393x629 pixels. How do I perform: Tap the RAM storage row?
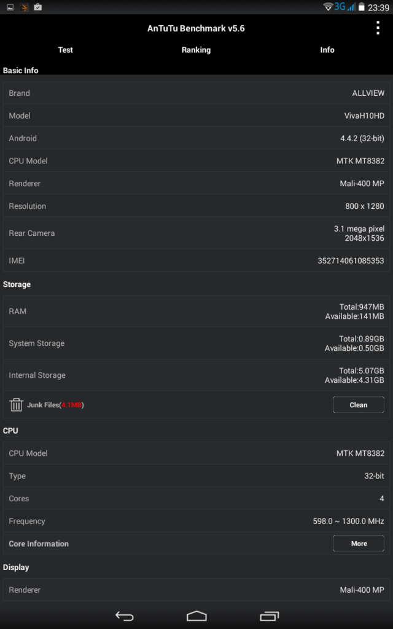(196, 311)
